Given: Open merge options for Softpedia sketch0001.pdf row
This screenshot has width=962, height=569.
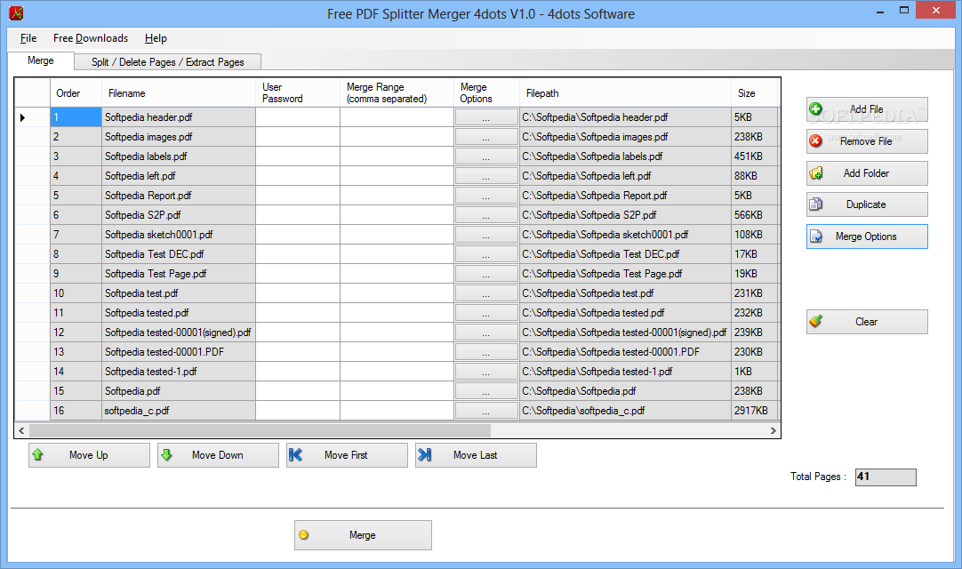Looking at the screenshot, I should tap(486, 235).
